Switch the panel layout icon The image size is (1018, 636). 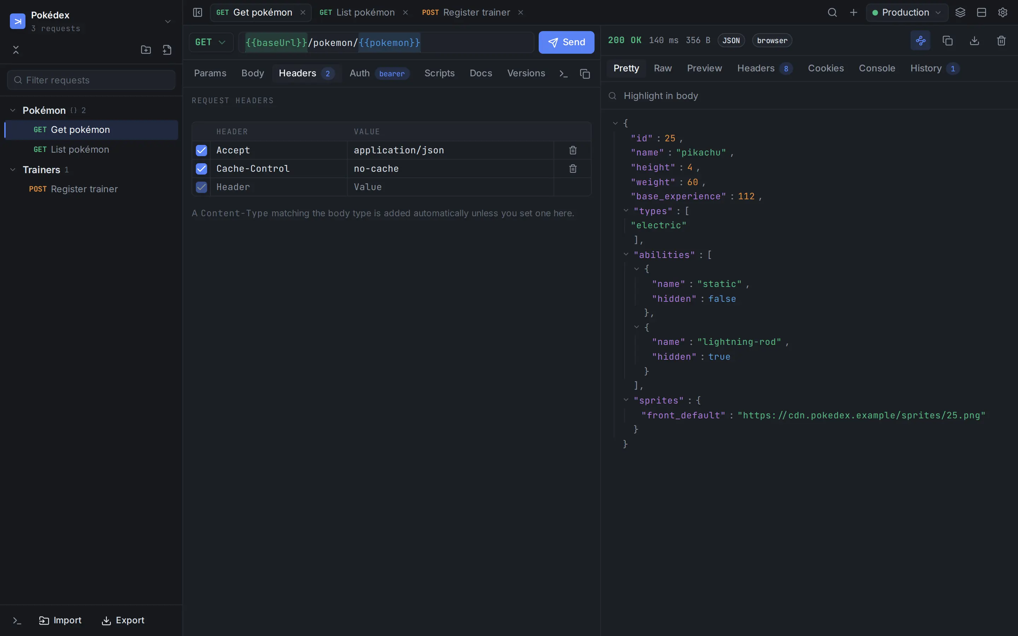981,13
